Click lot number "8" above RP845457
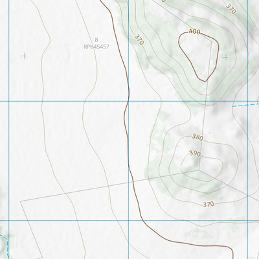 [x=96, y=40]
